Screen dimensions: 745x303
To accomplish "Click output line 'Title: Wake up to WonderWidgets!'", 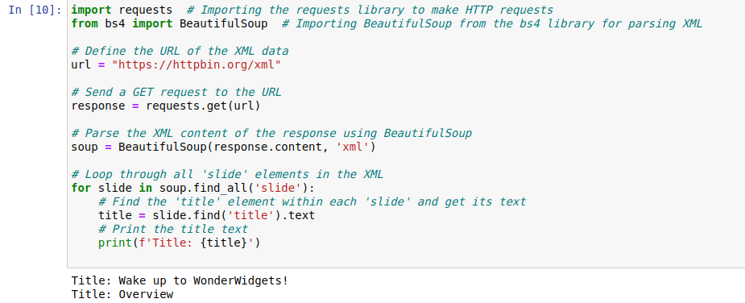I will (180, 280).
